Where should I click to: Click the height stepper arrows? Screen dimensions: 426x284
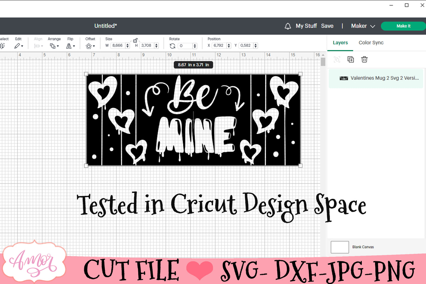click(156, 45)
